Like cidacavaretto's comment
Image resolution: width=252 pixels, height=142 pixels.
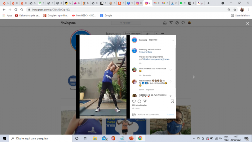click(170, 70)
